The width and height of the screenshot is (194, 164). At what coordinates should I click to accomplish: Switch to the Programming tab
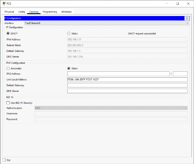[x=50, y=12]
